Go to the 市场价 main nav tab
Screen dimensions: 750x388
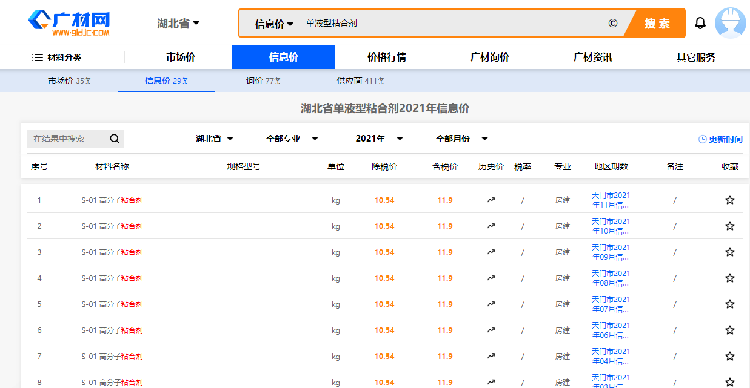(x=181, y=58)
